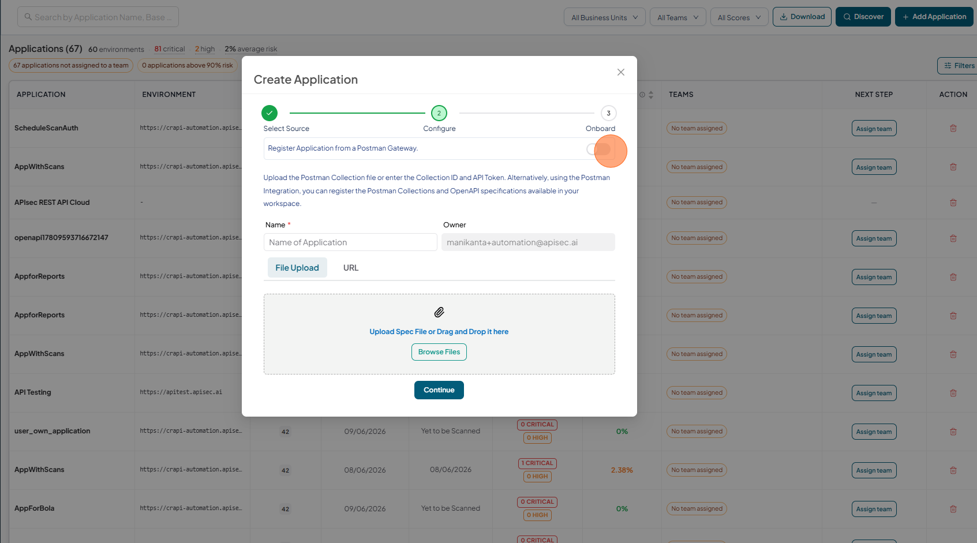
Task: Click the Continue button
Action: pyautogui.click(x=439, y=390)
